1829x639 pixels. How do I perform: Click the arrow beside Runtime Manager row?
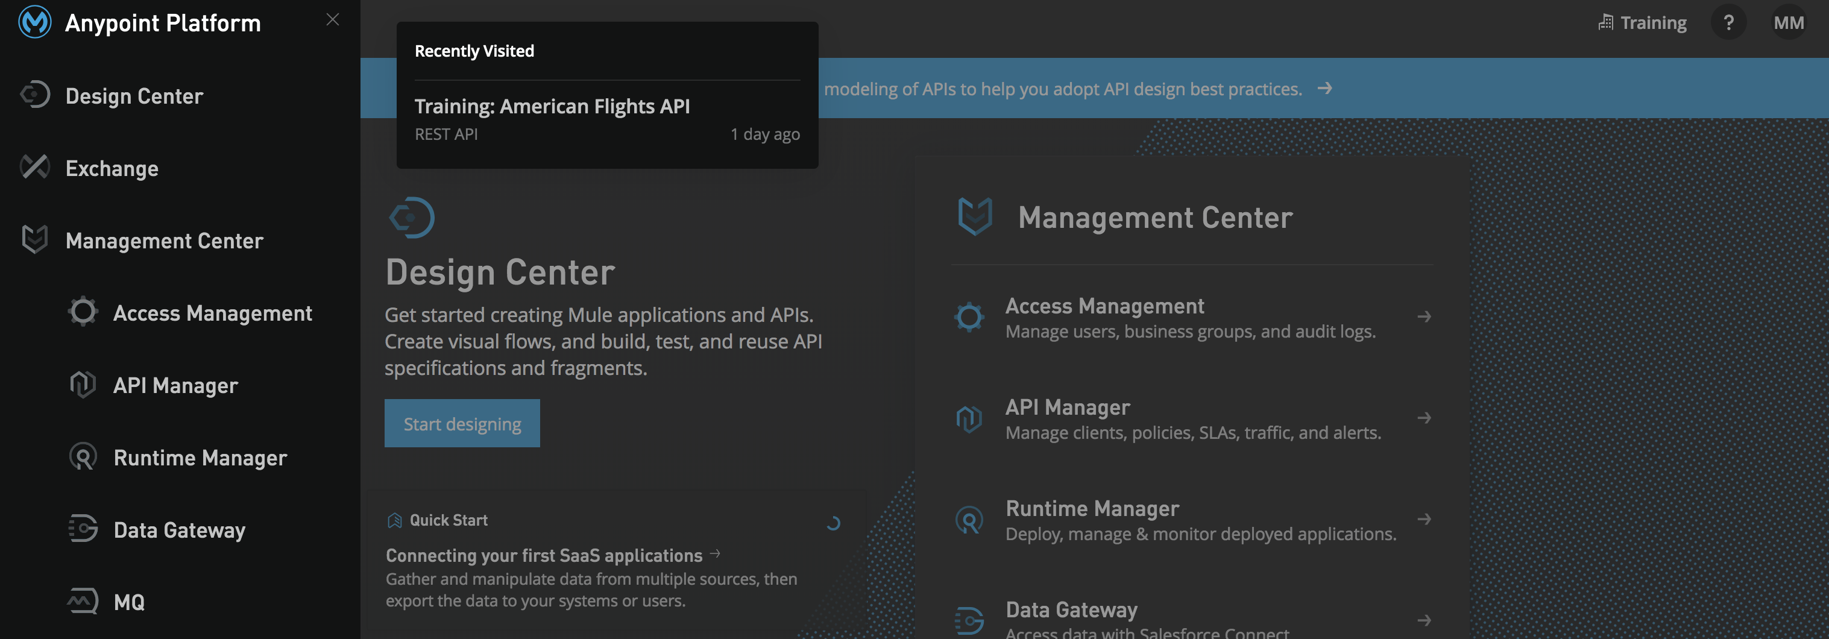pos(1423,519)
